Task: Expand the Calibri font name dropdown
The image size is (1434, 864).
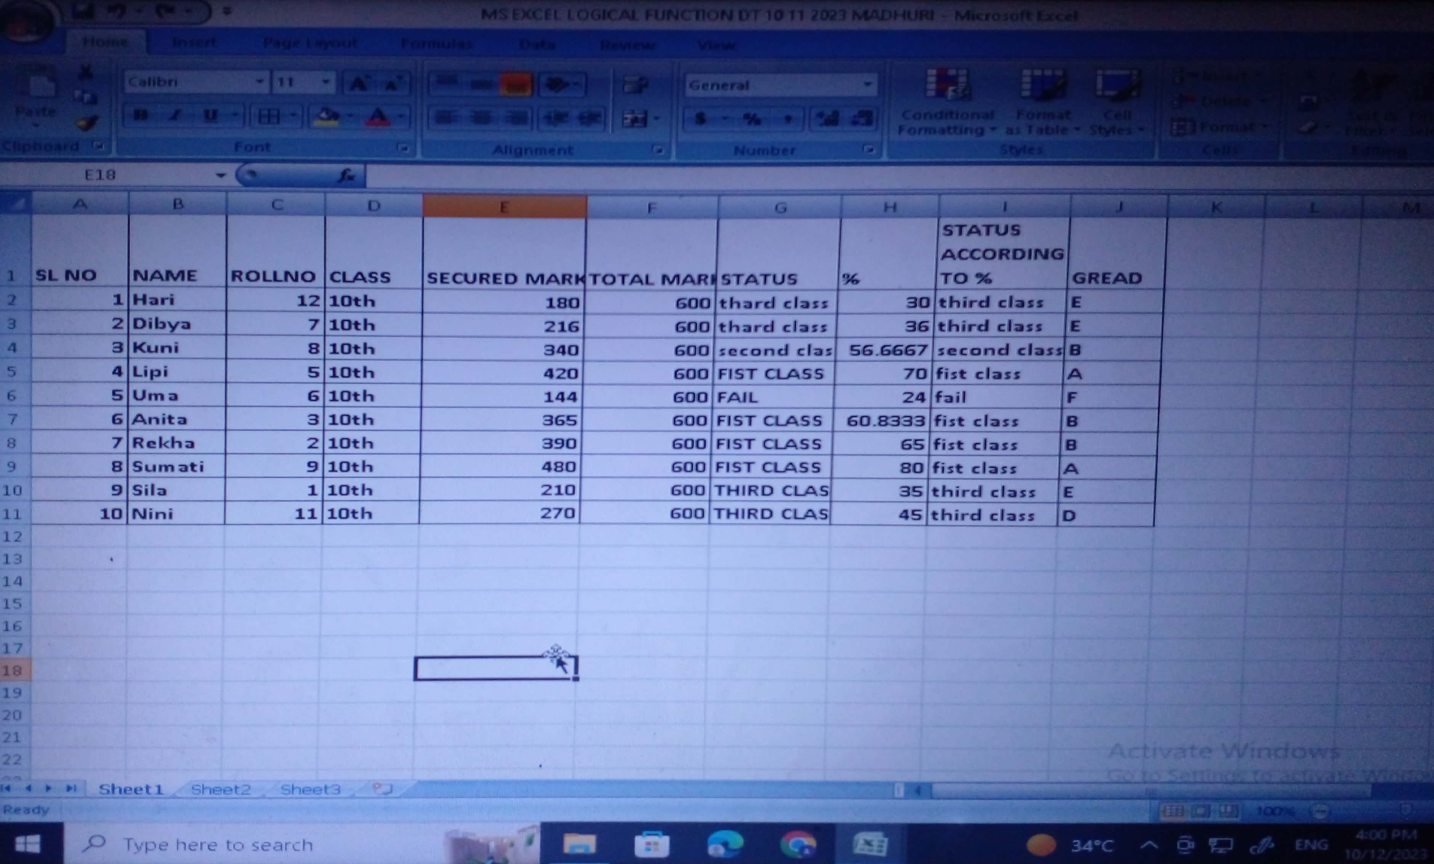Action: (x=260, y=82)
